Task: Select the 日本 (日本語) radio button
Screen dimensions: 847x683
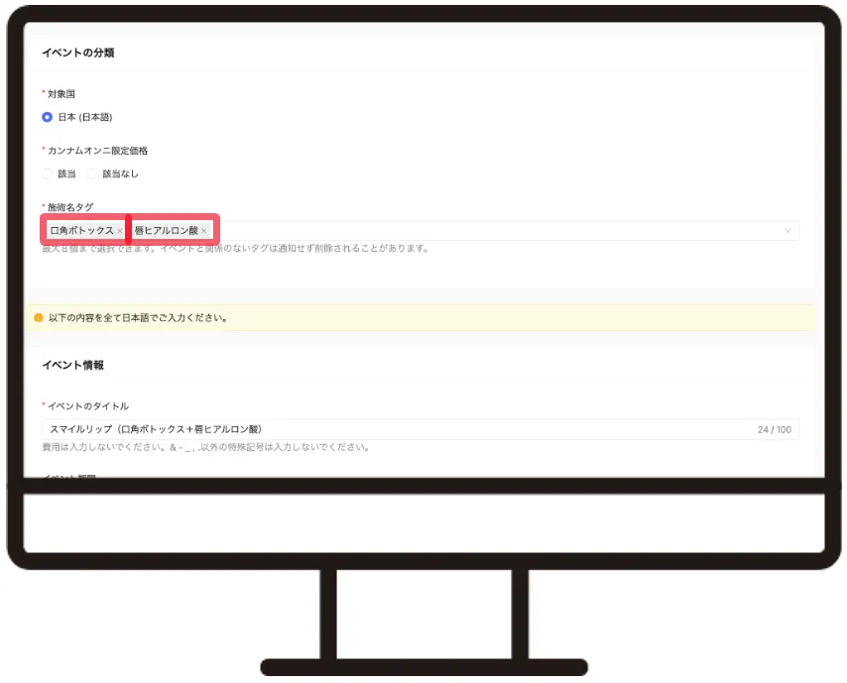Action: click(x=47, y=117)
